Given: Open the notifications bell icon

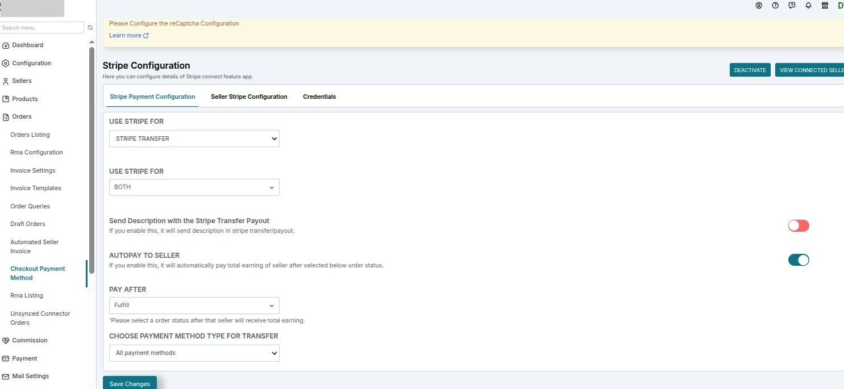Looking at the screenshot, I should point(808,5).
